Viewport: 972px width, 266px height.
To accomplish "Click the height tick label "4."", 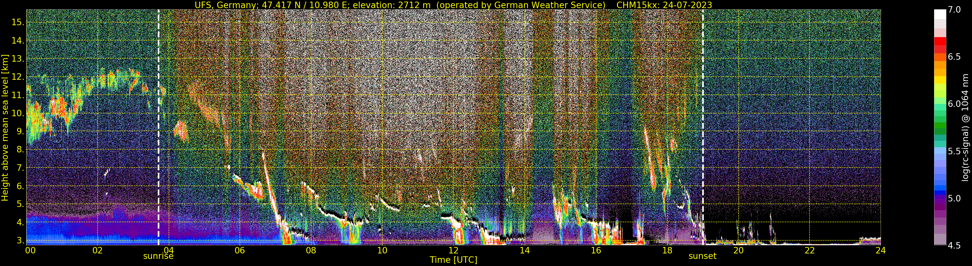I will click(x=20, y=222).
